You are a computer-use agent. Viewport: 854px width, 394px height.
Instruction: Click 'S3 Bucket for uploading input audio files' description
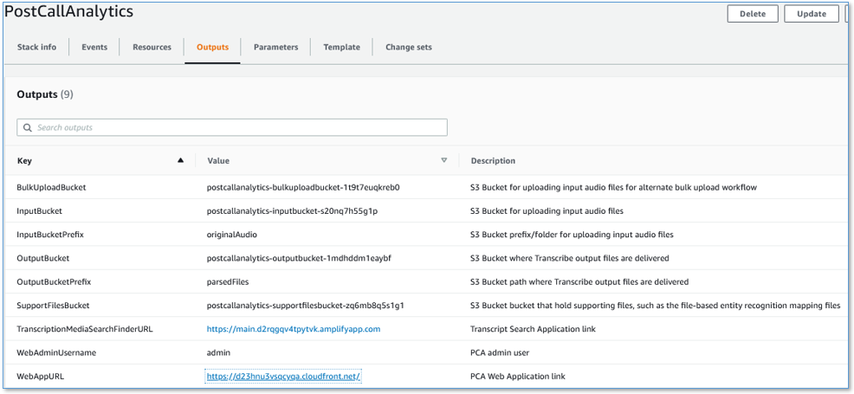(547, 211)
